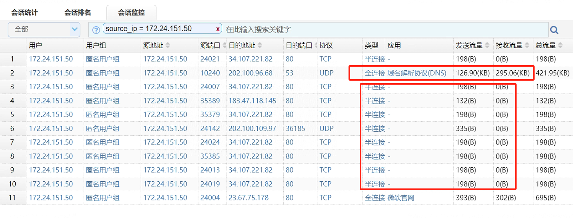The height and width of the screenshot is (218, 573).
Task: Click source port 24024
Action: pos(210,142)
